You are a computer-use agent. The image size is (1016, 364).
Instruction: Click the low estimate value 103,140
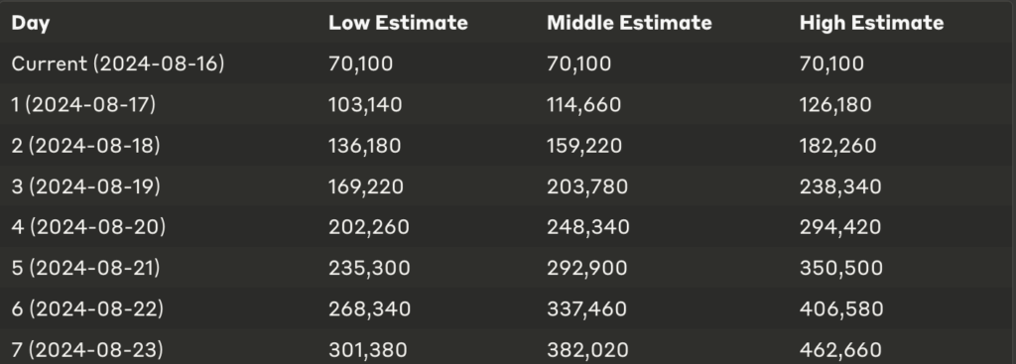tap(365, 104)
